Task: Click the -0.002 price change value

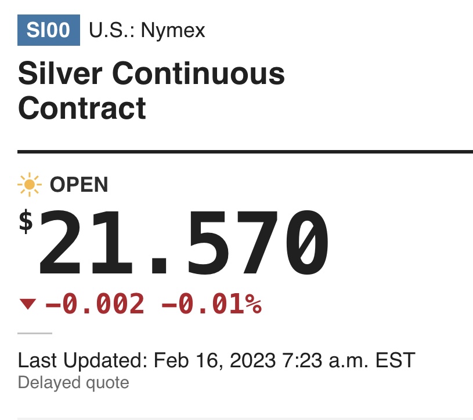Action: [x=95, y=304]
